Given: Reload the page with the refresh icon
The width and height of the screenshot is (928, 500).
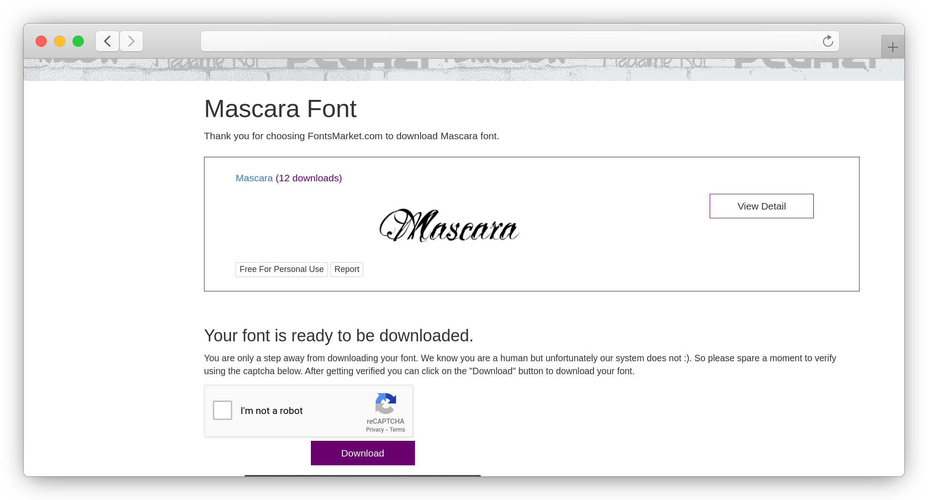Looking at the screenshot, I should (828, 41).
